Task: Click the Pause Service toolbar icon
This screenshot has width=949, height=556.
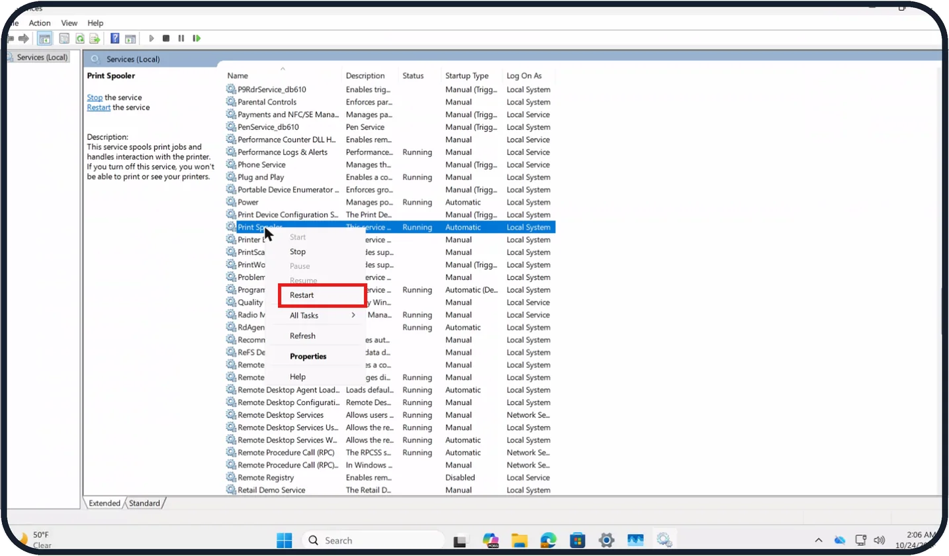Action: coord(181,38)
